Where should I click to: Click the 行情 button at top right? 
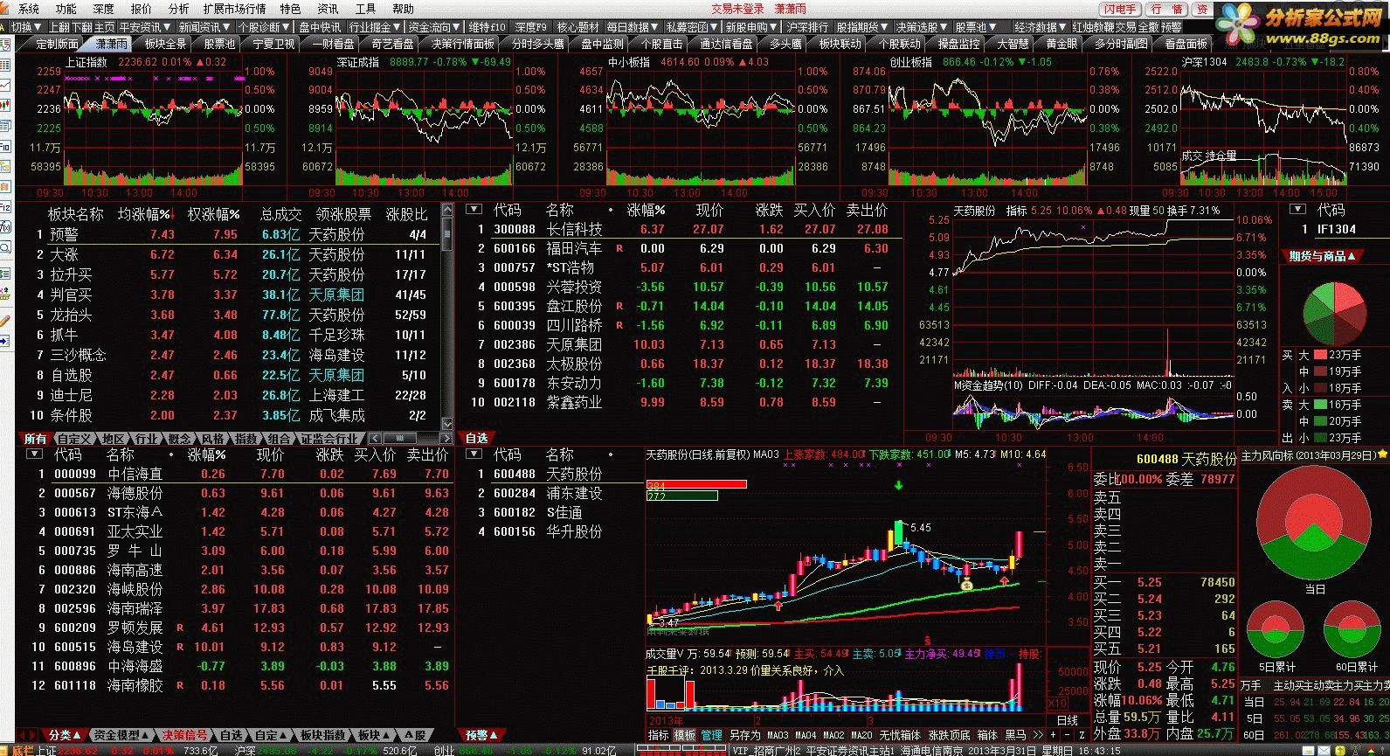[x=1167, y=9]
